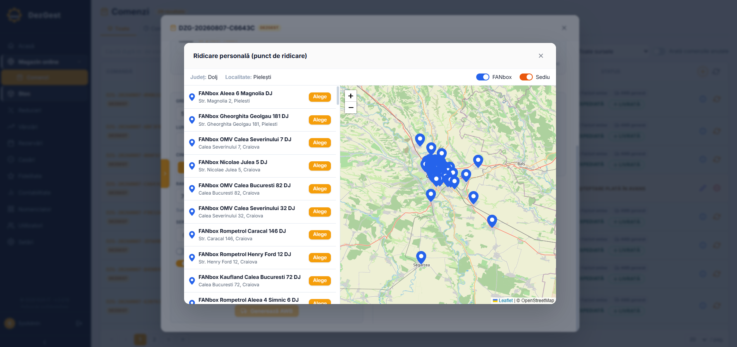The height and width of the screenshot is (347, 737).
Task: Click pin icon for FANbox Rompetrol Caracal 146 DJ
Action: pyautogui.click(x=192, y=234)
